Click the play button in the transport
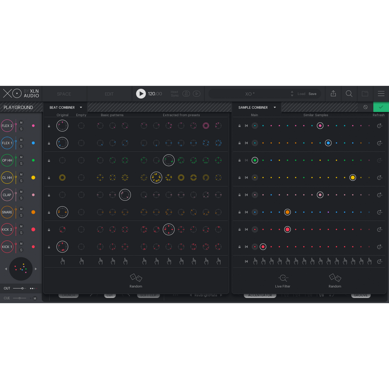 [141, 94]
